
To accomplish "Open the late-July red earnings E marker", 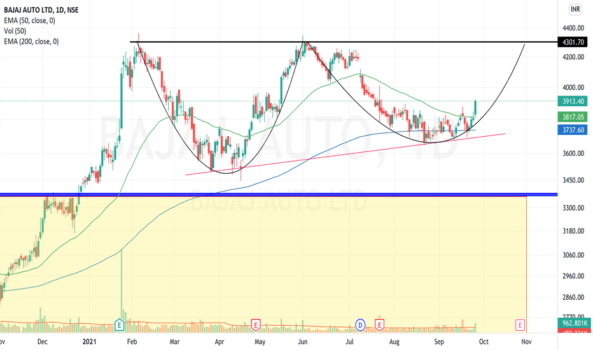I will coord(379,325).
